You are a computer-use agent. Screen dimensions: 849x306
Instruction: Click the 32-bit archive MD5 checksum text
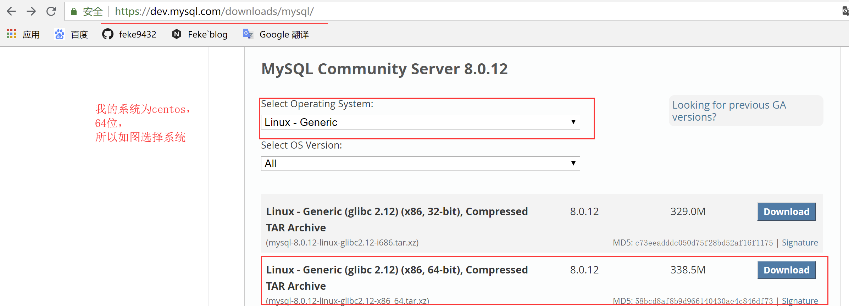704,243
